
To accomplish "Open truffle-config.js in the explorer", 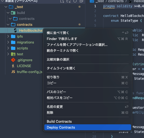I will (30, 72).
